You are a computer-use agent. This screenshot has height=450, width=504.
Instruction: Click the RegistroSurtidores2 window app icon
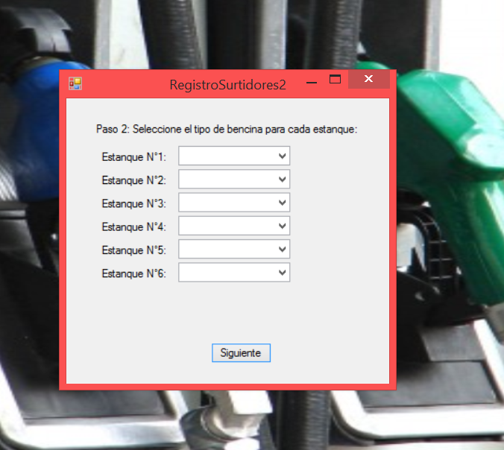click(x=75, y=84)
